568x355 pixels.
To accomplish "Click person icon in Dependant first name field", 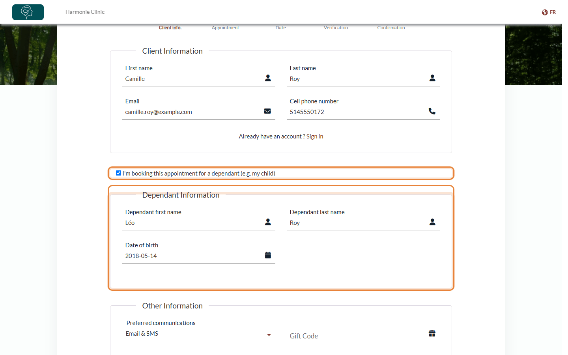I will [268, 222].
